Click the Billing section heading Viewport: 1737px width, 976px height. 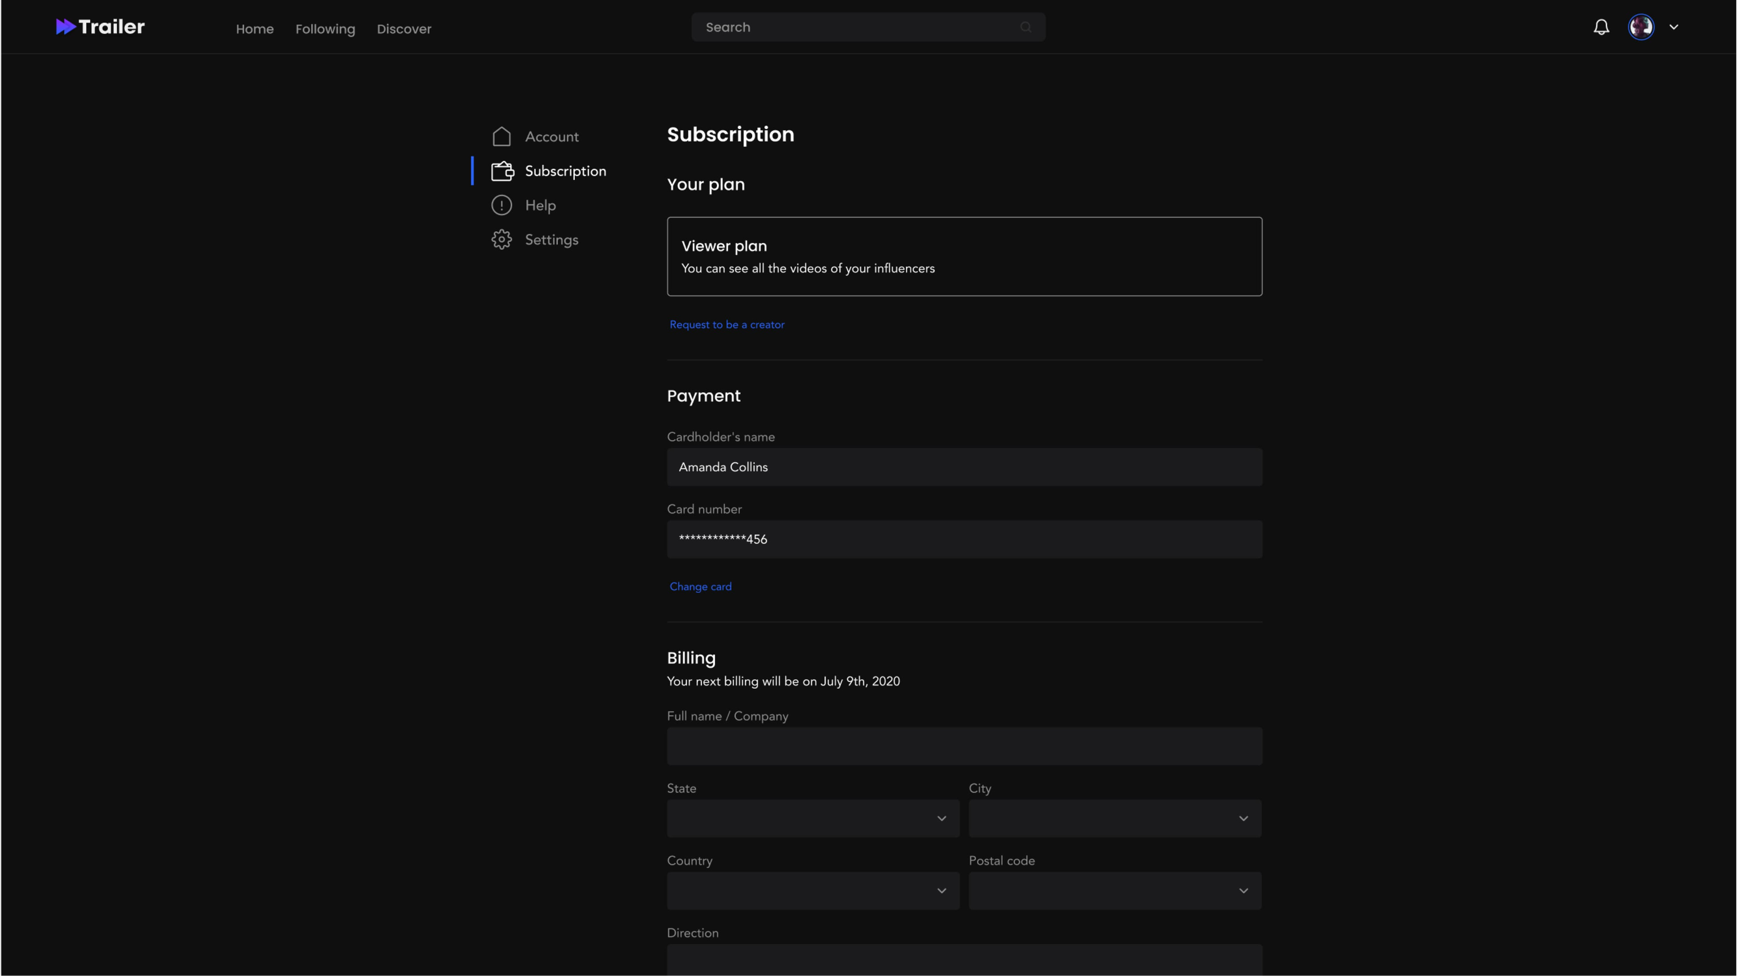point(691,658)
